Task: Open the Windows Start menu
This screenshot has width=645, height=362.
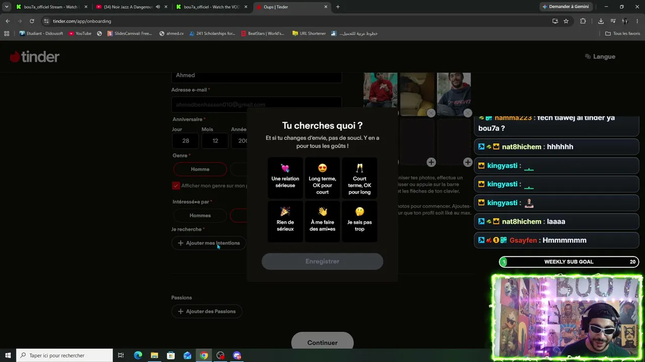Action: 8,355
